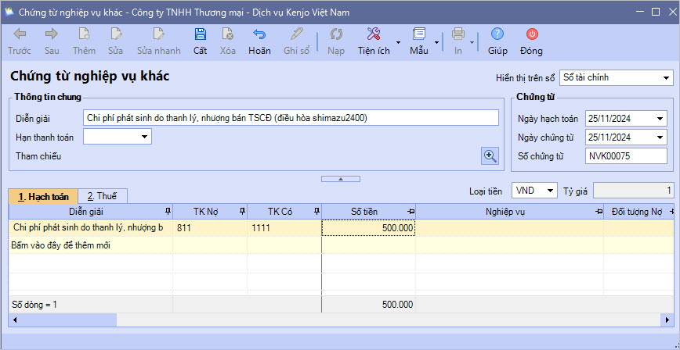This screenshot has width=680, height=350.
Task: Toggle pin on Số tiền column header
Action: (410, 212)
